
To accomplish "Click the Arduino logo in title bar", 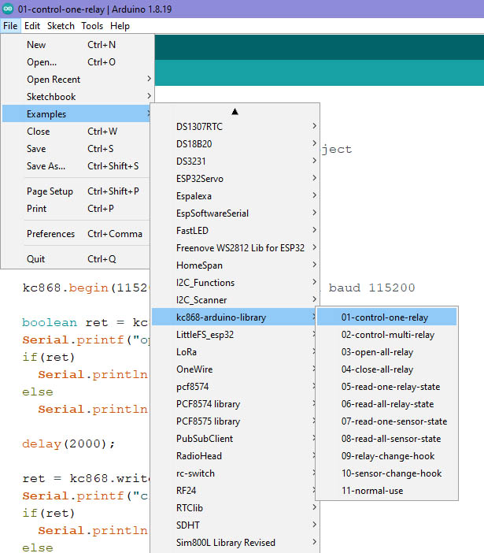I will click(9, 9).
